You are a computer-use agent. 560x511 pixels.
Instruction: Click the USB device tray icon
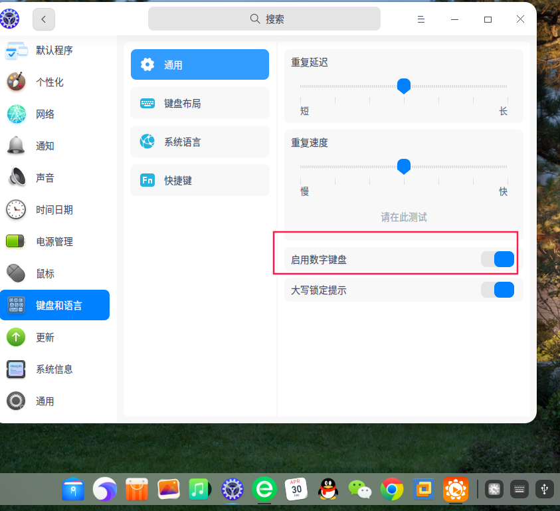pyautogui.click(x=545, y=489)
